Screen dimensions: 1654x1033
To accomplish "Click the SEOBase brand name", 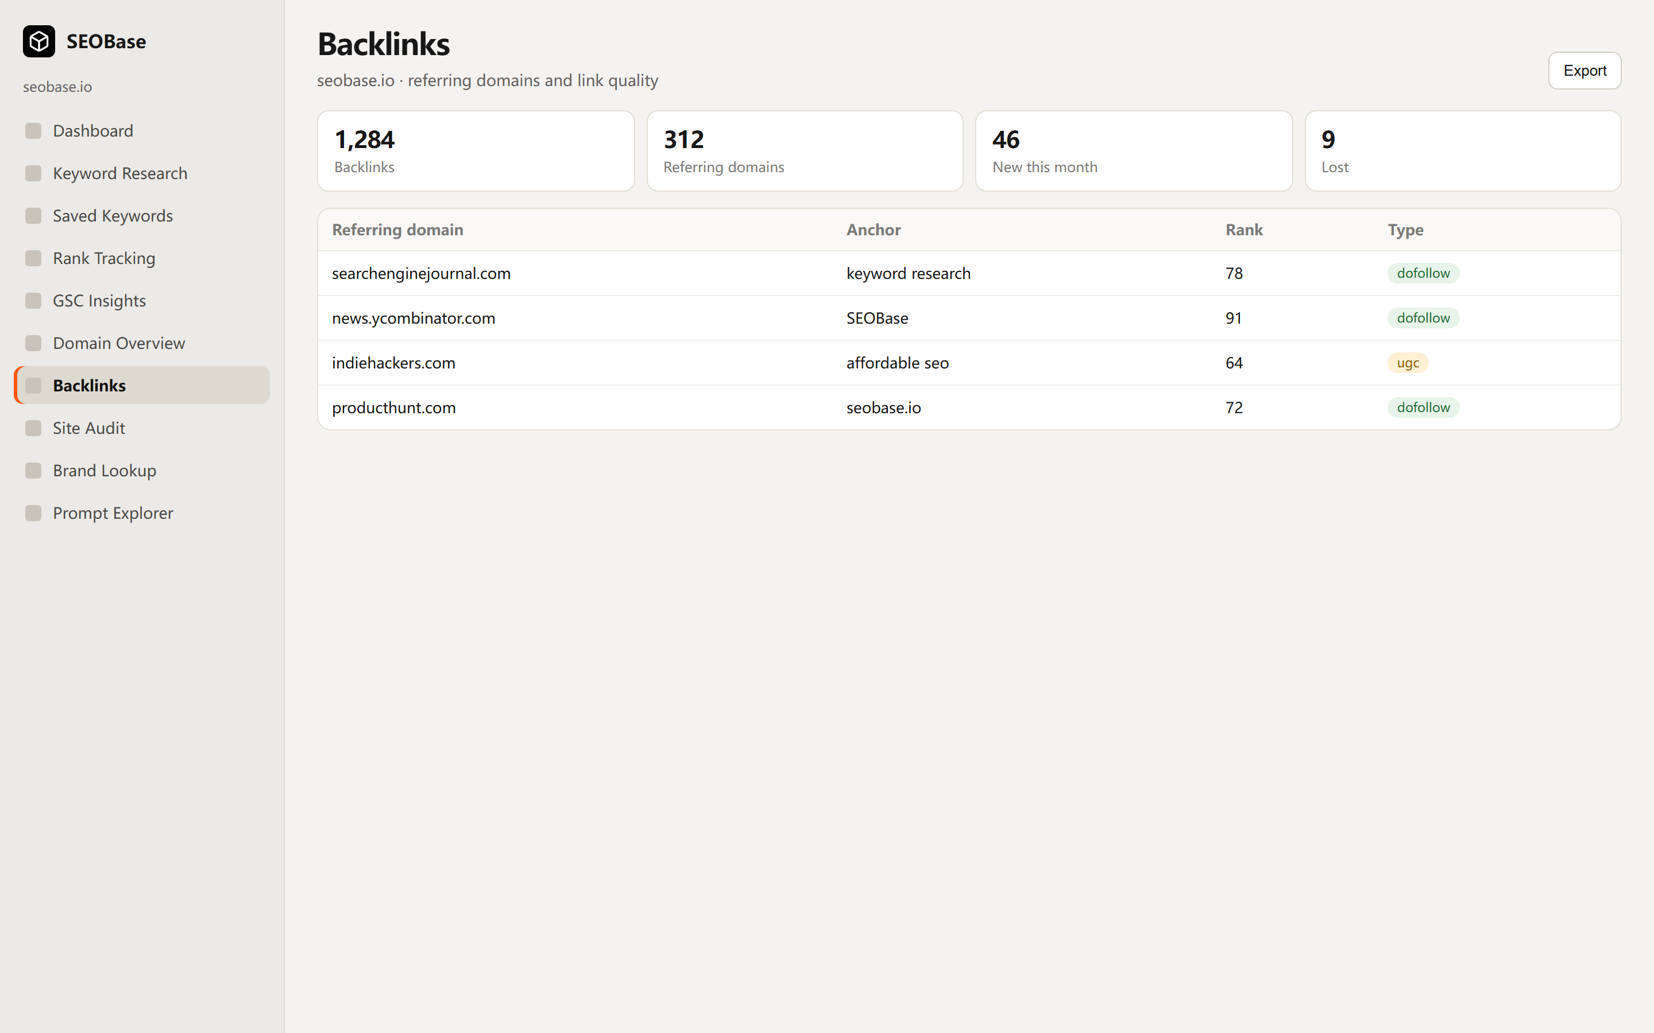I will [x=106, y=42].
